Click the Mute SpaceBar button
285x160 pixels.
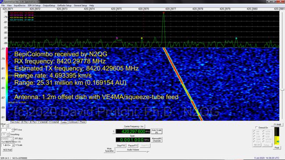point(109,150)
